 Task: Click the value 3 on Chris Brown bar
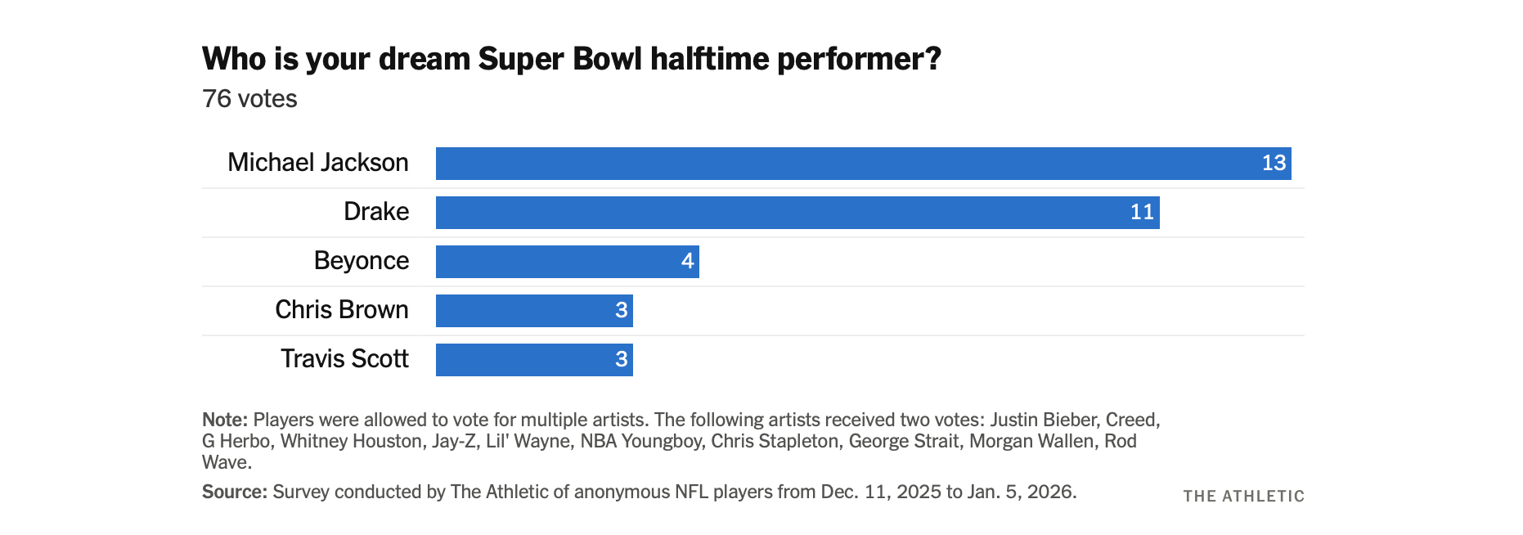click(x=622, y=311)
